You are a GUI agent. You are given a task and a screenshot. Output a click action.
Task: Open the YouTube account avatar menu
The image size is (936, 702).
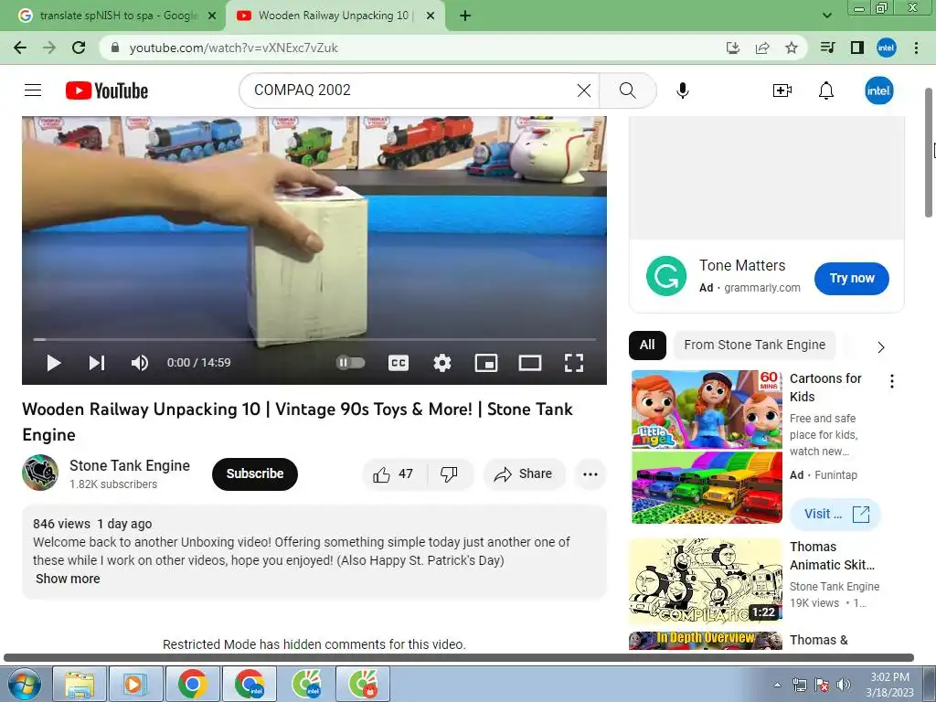click(878, 90)
